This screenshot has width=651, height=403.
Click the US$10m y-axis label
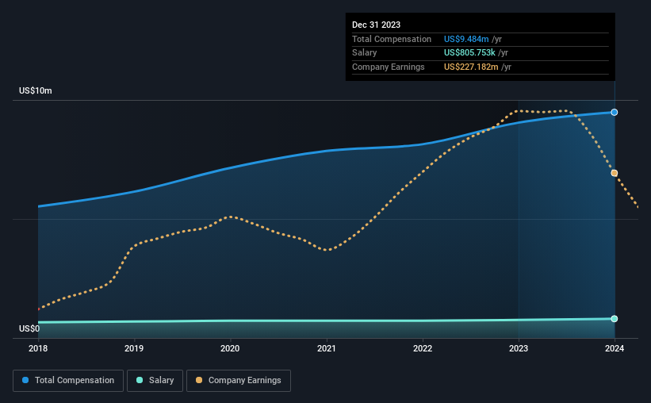pos(36,90)
